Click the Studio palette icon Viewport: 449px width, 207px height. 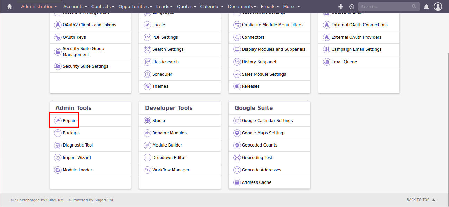[x=147, y=121]
